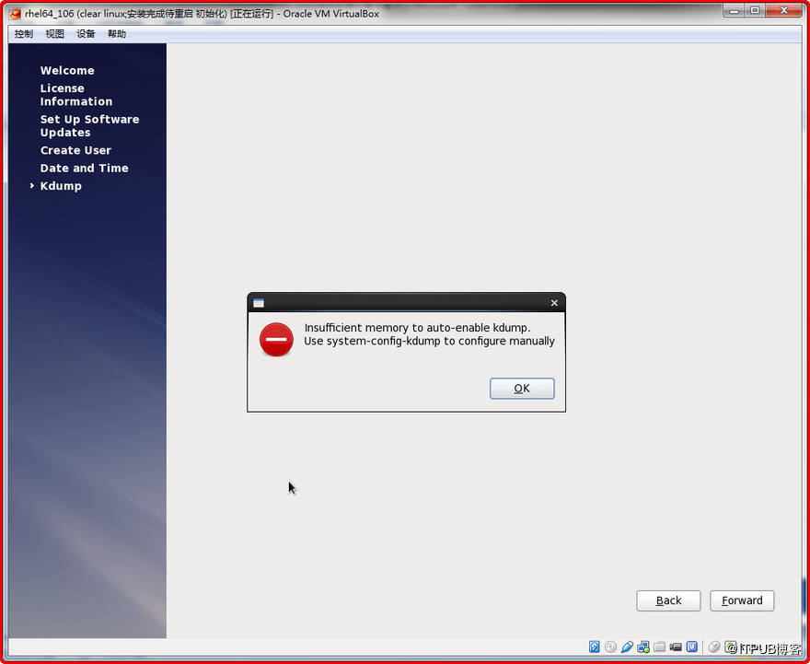Click the USB devices status icon
Image resolution: width=810 pixels, height=664 pixels.
pyautogui.click(x=627, y=647)
